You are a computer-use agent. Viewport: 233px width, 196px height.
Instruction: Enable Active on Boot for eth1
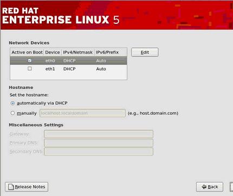[x=30, y=69]
